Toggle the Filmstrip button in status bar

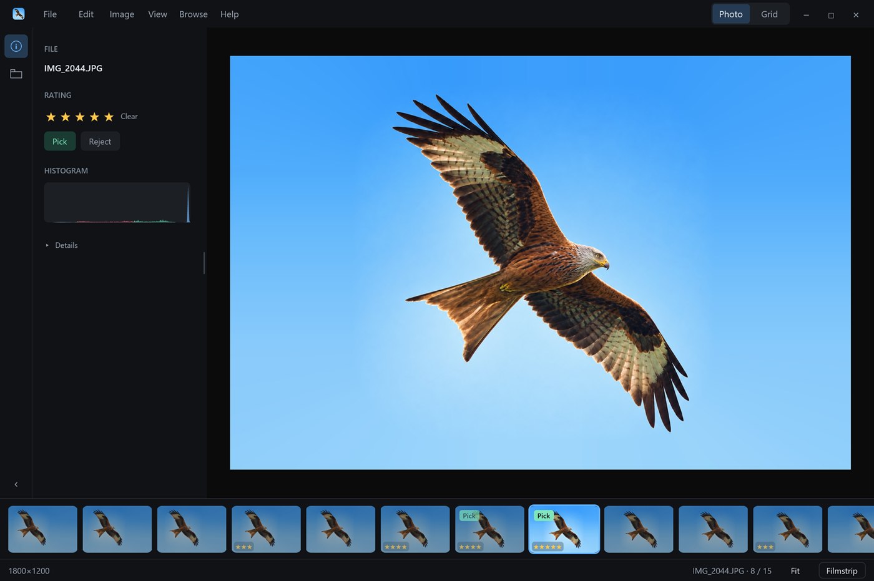[x=842, y=571]
